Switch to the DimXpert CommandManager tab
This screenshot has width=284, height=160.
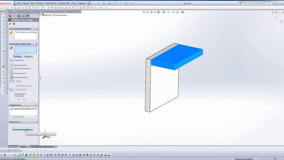coord(36,11)
